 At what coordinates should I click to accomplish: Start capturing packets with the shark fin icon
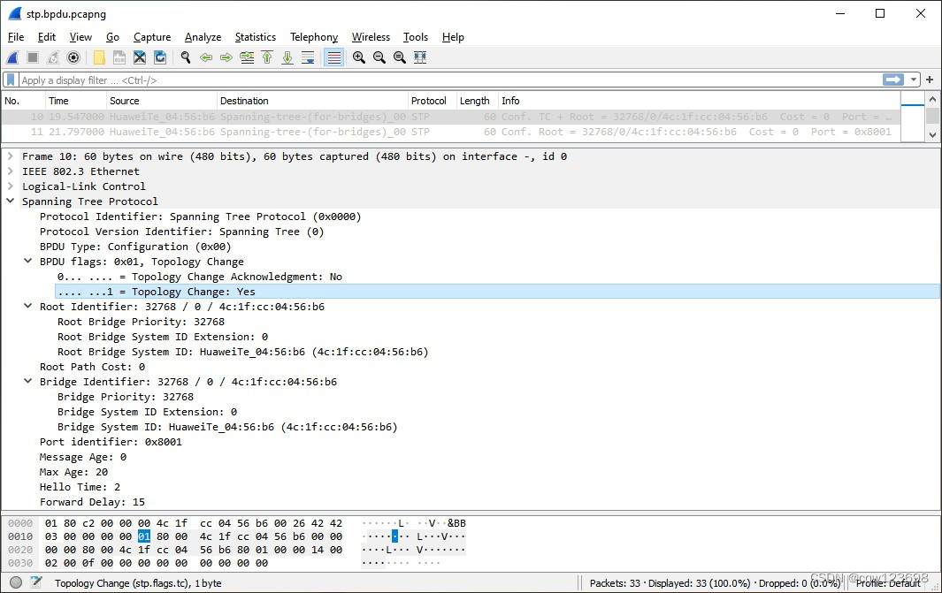tap(12, 57)
